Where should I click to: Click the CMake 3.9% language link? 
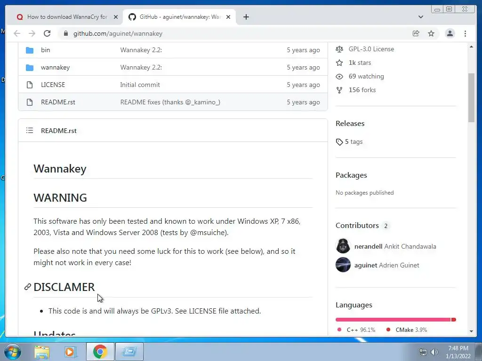tap(407, 330)
